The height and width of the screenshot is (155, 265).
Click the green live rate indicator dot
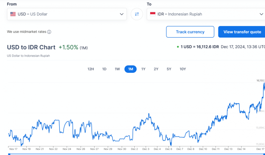pyautogui.click(x=178, y=47)
